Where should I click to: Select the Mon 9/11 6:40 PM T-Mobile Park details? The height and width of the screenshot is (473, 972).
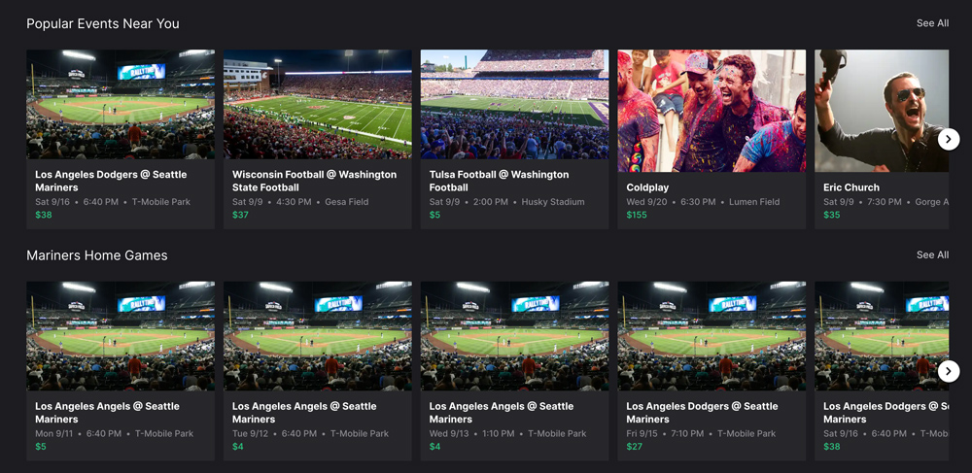pos(114,433)
